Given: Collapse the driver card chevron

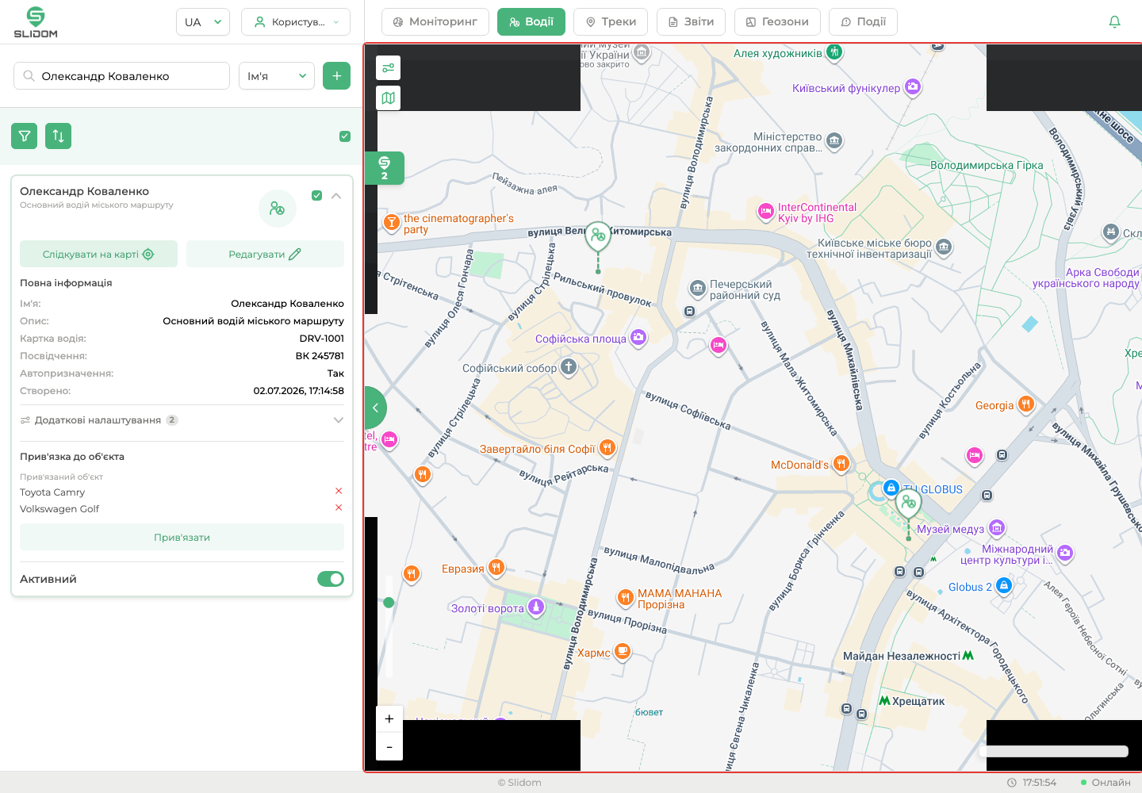Looking at the screenshot, I should point(336,196).
